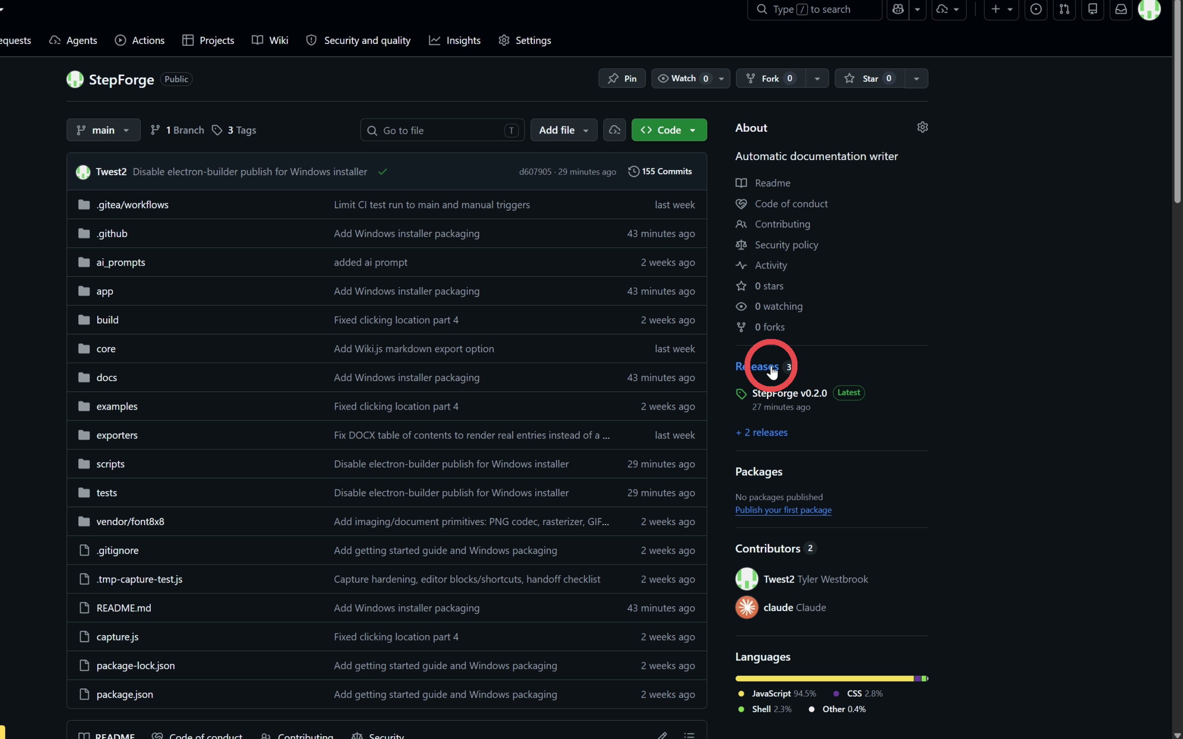Click the 1 Branch link
This screenshot has height=739, width=1183.
pyautogui.click(x=177, y=130)
